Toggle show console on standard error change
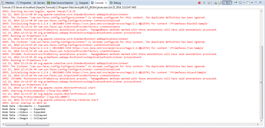The height and width of the screenshot is (128, 265). (229, 3)
